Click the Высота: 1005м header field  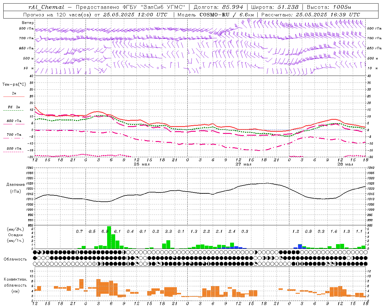point(329,7)
